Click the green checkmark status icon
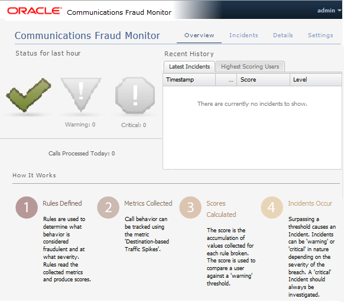The height and width of the screenshot is (302, 344). 28,95
